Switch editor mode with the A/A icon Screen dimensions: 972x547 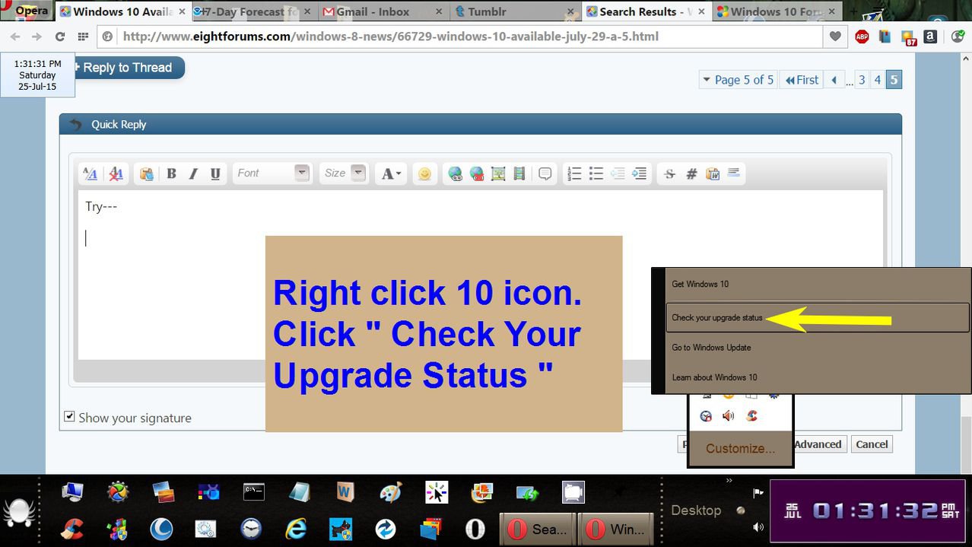click(x=90, y=173)
